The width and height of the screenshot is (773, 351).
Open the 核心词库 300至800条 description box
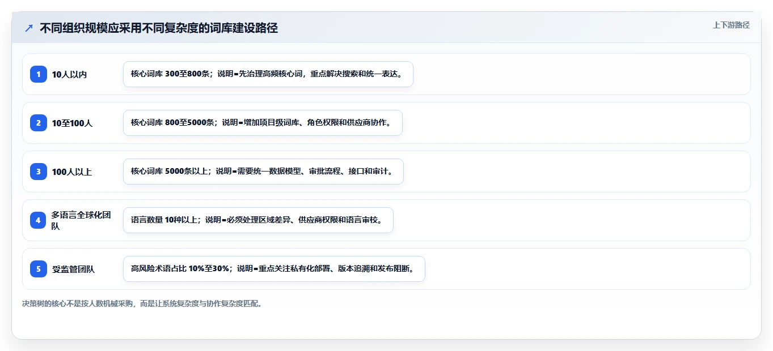(268, 74)
